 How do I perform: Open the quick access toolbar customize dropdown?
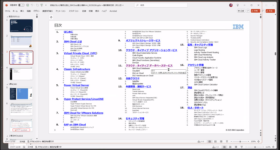(x=46, y=5)
